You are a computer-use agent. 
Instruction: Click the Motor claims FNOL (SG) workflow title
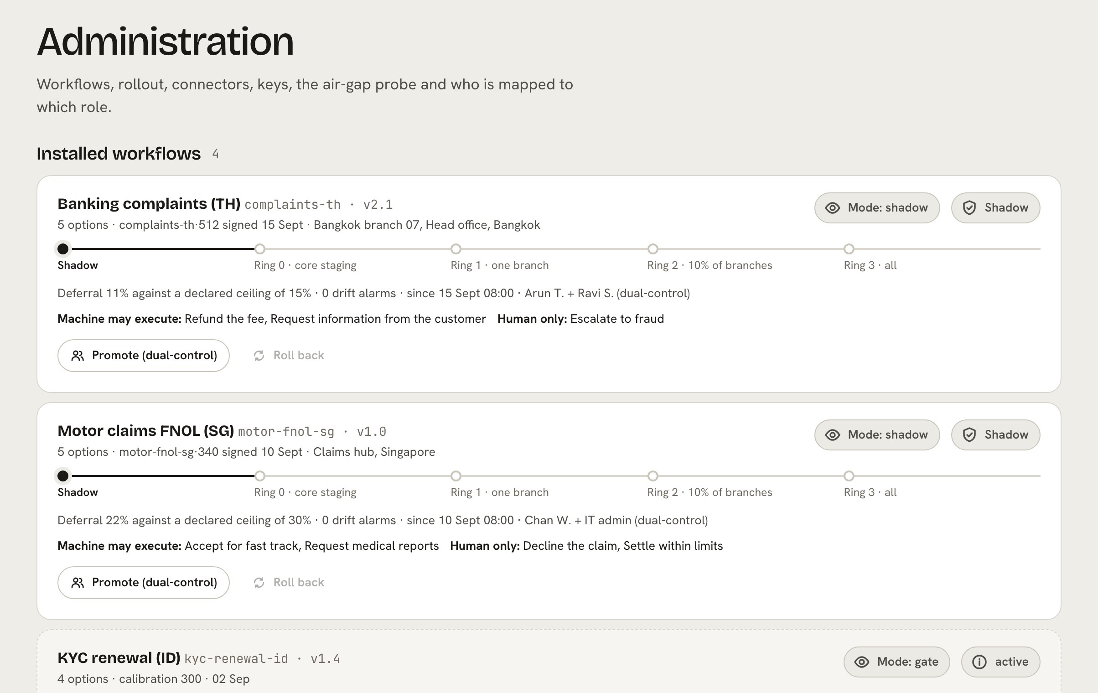pos(145,431)
